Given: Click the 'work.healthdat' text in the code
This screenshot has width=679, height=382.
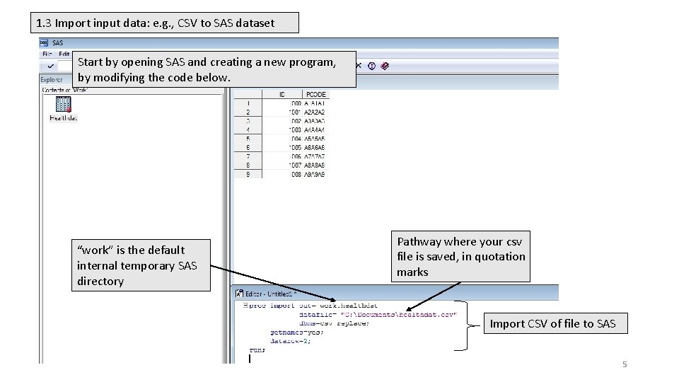Looking at the screenshot, I should (x=349, y=306).
